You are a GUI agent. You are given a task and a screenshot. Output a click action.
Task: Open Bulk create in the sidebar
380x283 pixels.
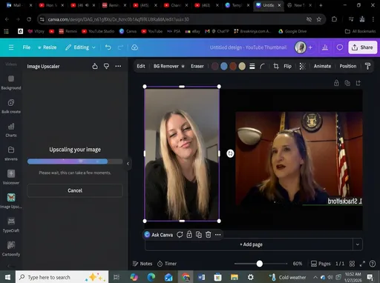(11, 106)
